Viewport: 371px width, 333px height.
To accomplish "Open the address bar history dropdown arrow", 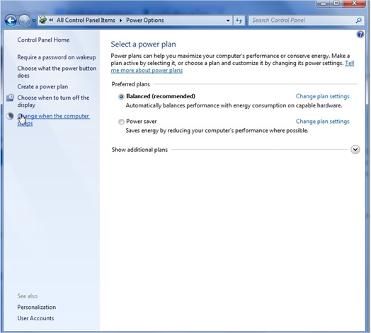I will click(228, 21).
